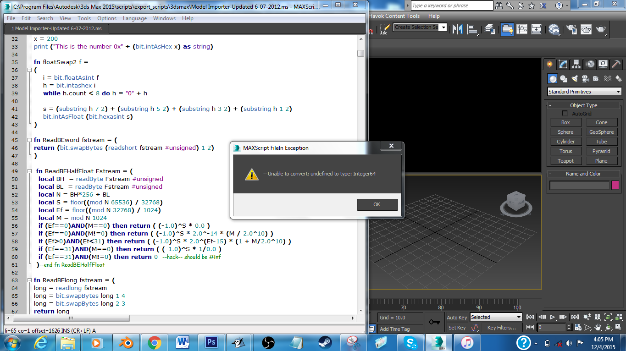The height and width of the screenshot is (351, 626).
Task: Open the Search menu in script editor
Action: tap(45, 18)
